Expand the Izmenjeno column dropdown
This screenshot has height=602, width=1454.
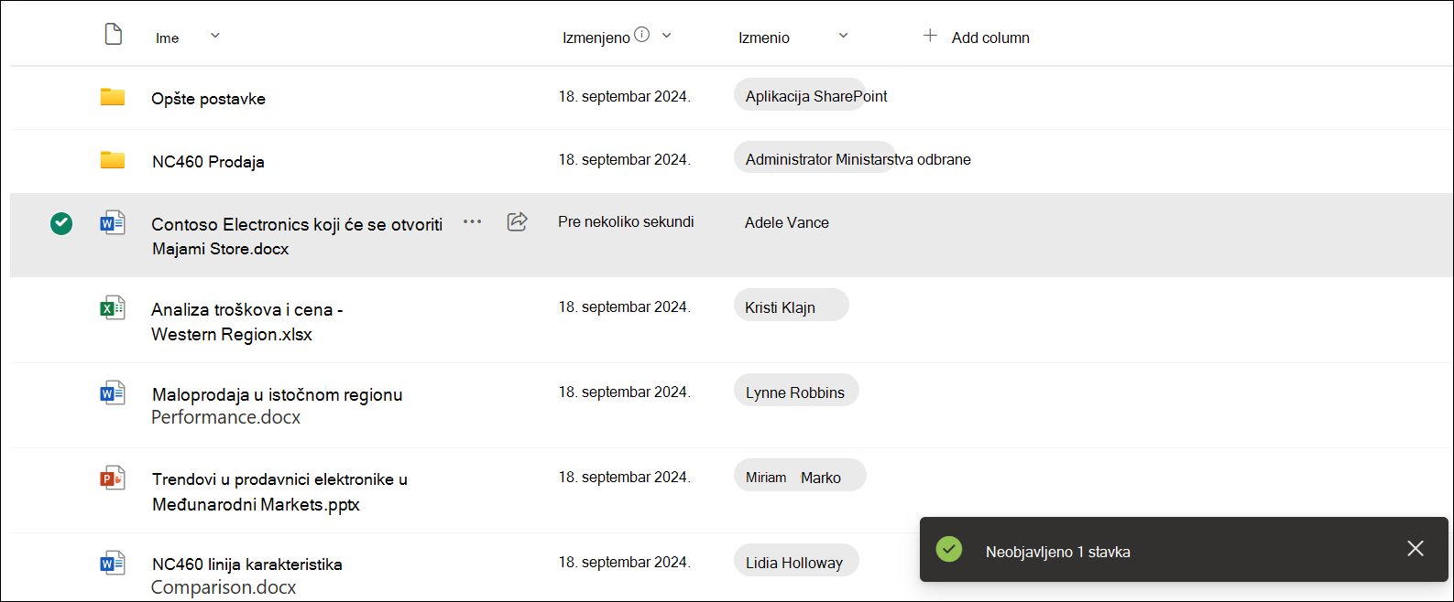[x=667, y=36]
